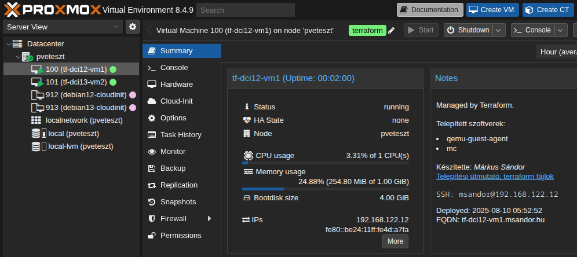This screenshot has height=257, width=577.
Task: Select 100 (tf-dci12-vm1) in the tree
Action: click(71, 69)
